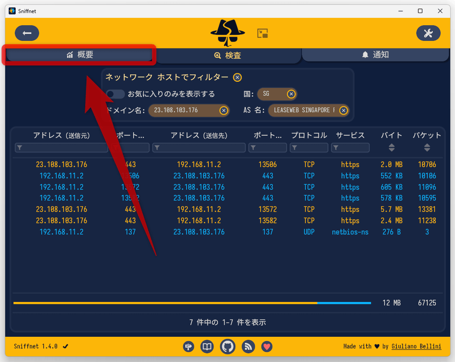Click Sniffnet 1.4.0 version label
455x362 pixels.
(x=35, y=346)
